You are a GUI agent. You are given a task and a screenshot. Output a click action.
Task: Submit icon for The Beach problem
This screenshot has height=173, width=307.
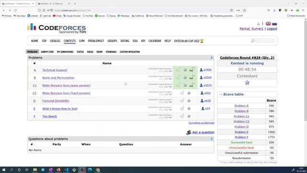[x=182, y=116]
